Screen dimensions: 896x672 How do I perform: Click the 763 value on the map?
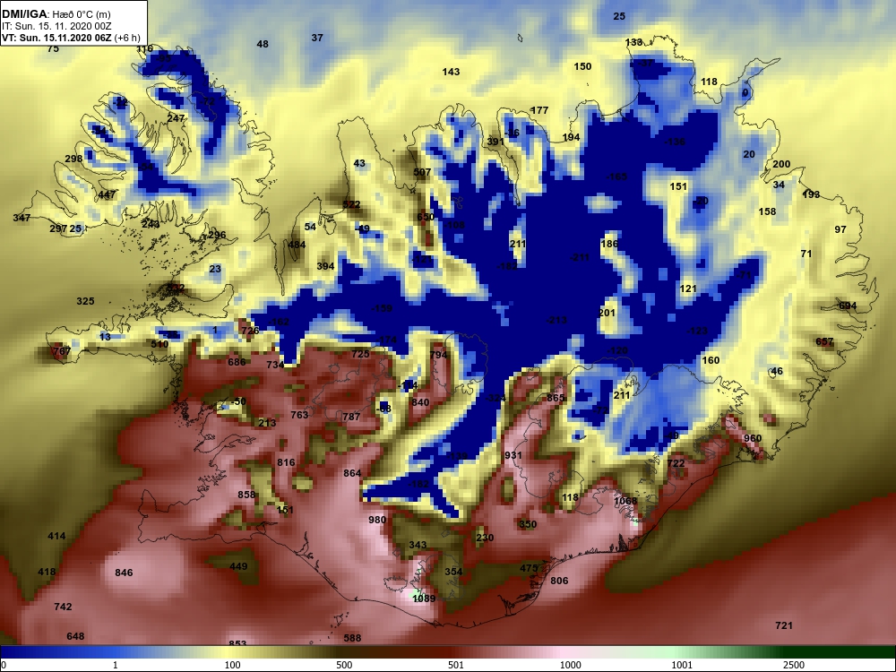coord(299,414)
